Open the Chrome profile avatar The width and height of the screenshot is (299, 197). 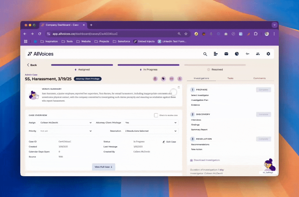(267, 34)
